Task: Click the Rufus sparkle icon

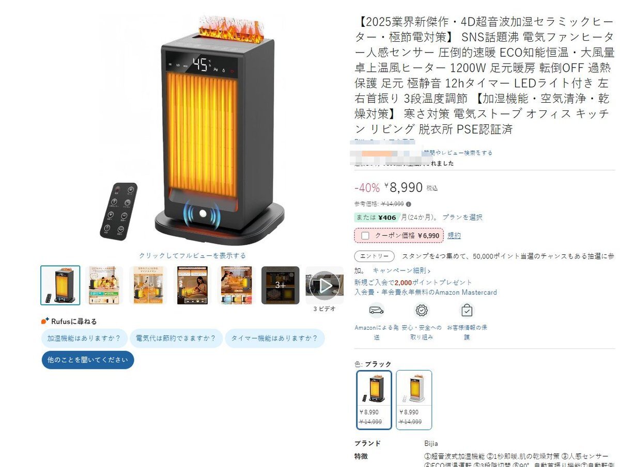Action: coord(45,320)
